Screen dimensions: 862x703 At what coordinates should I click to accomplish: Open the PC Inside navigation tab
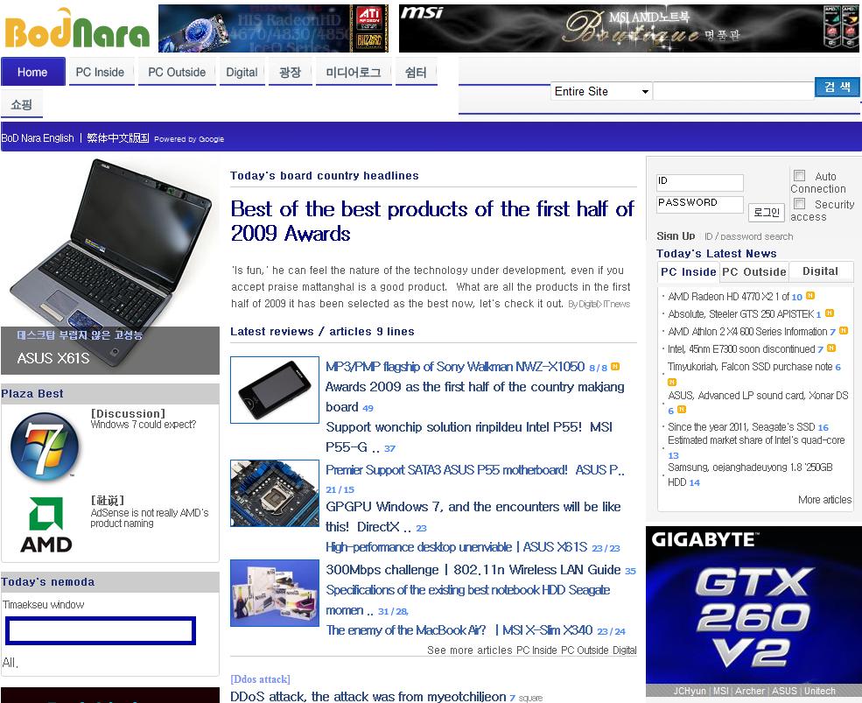[100, 72]
